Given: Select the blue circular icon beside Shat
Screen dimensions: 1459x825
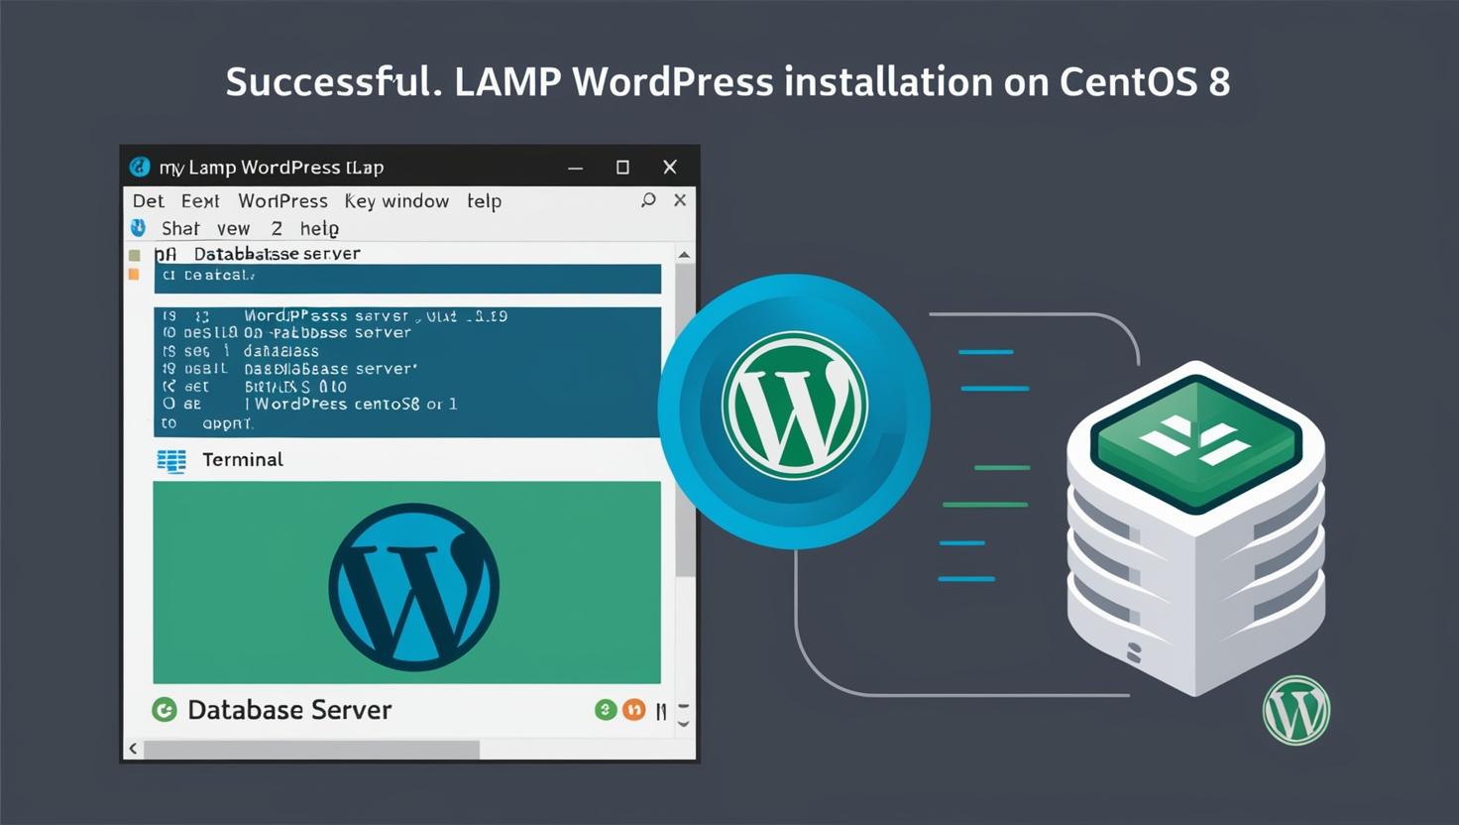Looking at the screenshot, I should coord(138,227).
